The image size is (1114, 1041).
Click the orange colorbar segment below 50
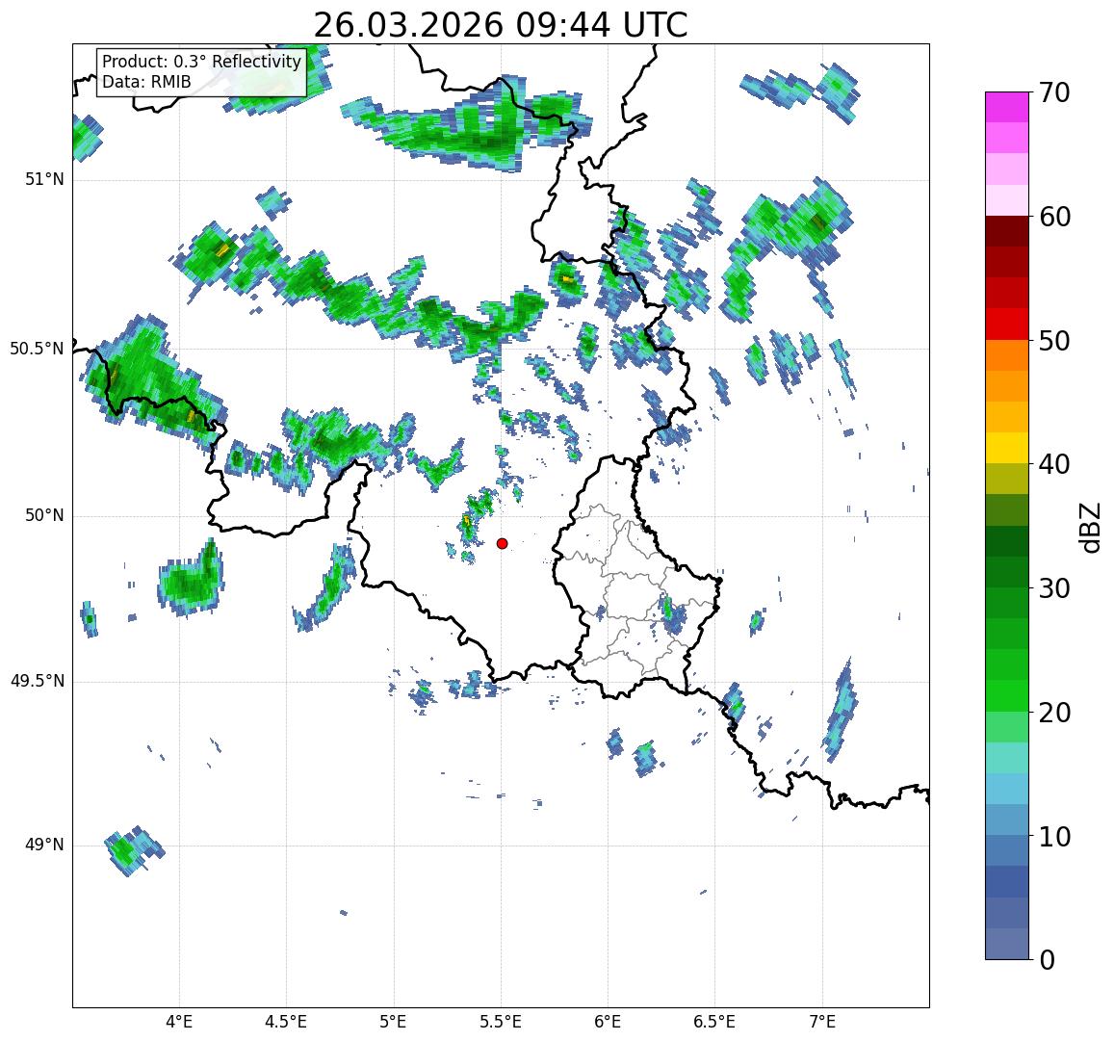coord(1007,355)
